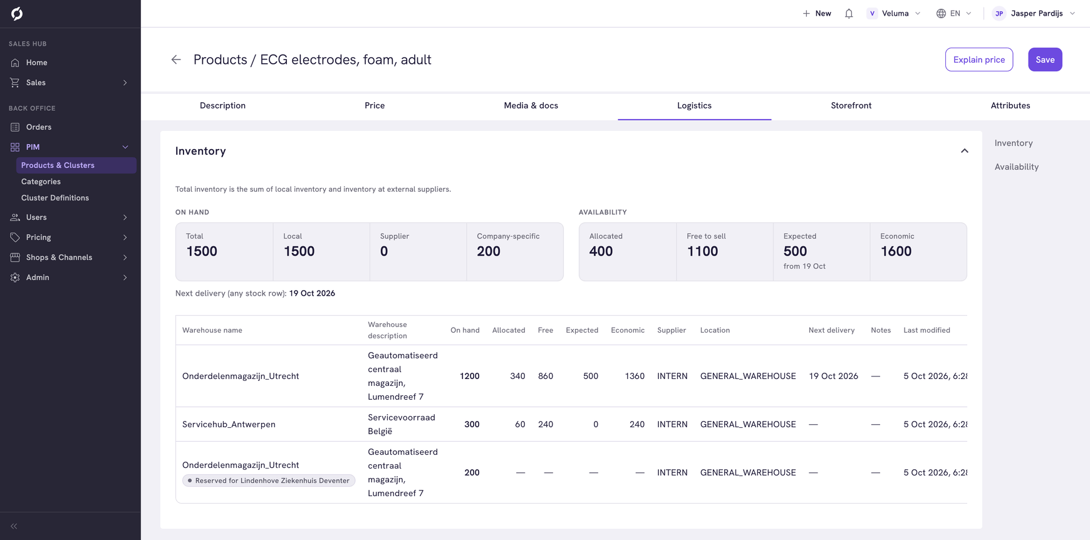Collapse the PIM submenu chevron

125,147
